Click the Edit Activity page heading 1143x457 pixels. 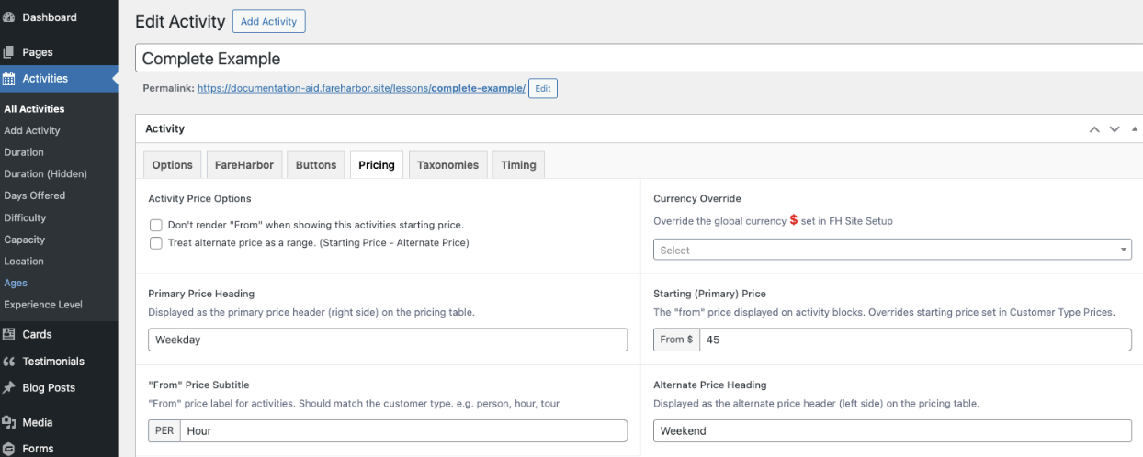(x=180, y=21)
